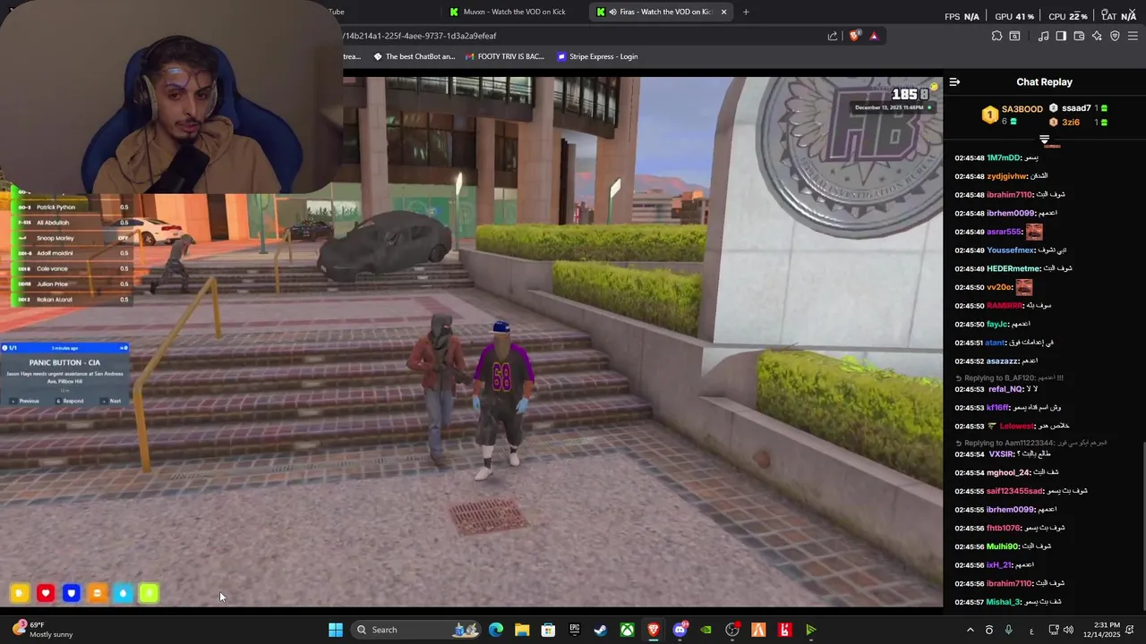Click username Mishal_3 in chat
The image size is (1146, 644).
pyautogui.click(x=1004, y=602)
